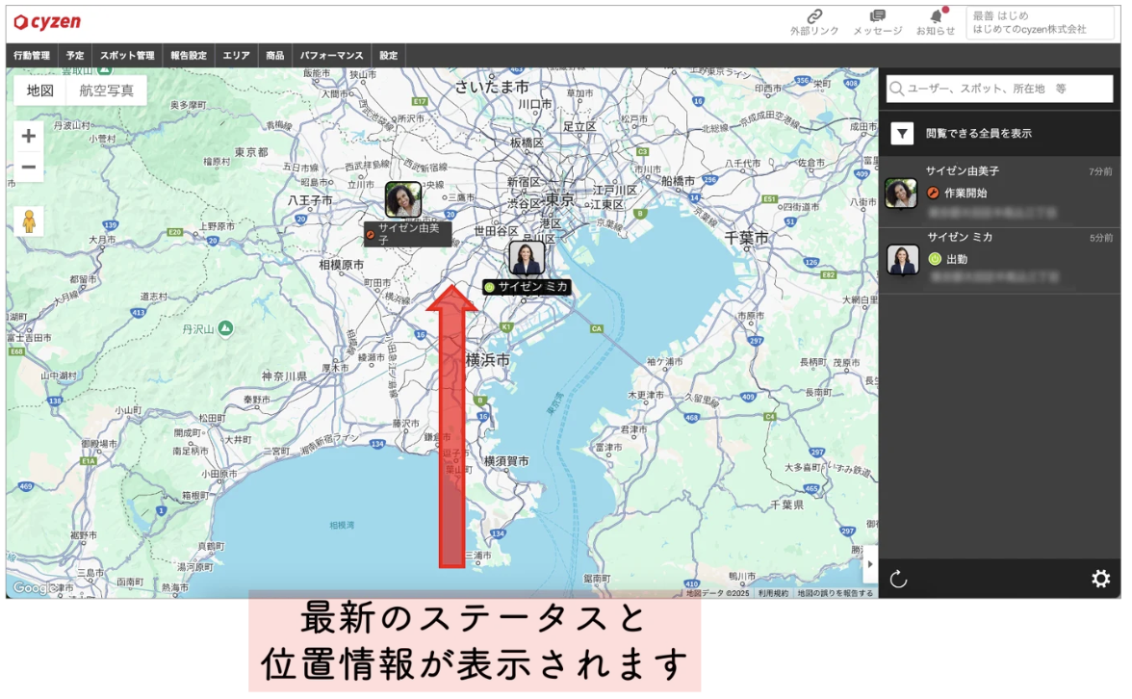Image resolution: width=1132 pixels, height=699 pixels.
Task: Open the スポット管理 menu
Action: (x=127, y=56)
